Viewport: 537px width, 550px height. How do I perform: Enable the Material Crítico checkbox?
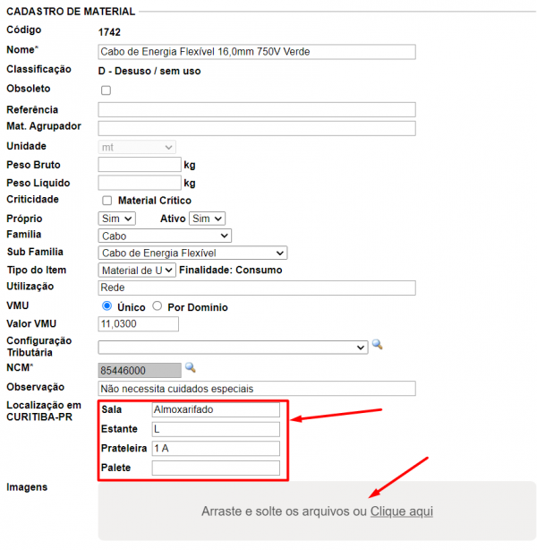(x=107, y=201)
